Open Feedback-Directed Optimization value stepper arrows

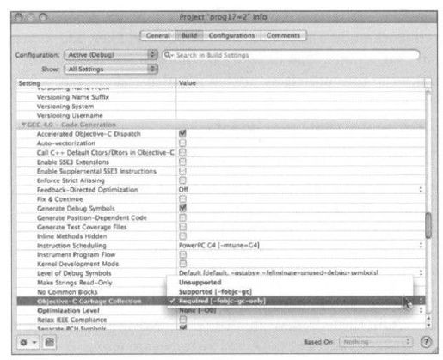421,190
